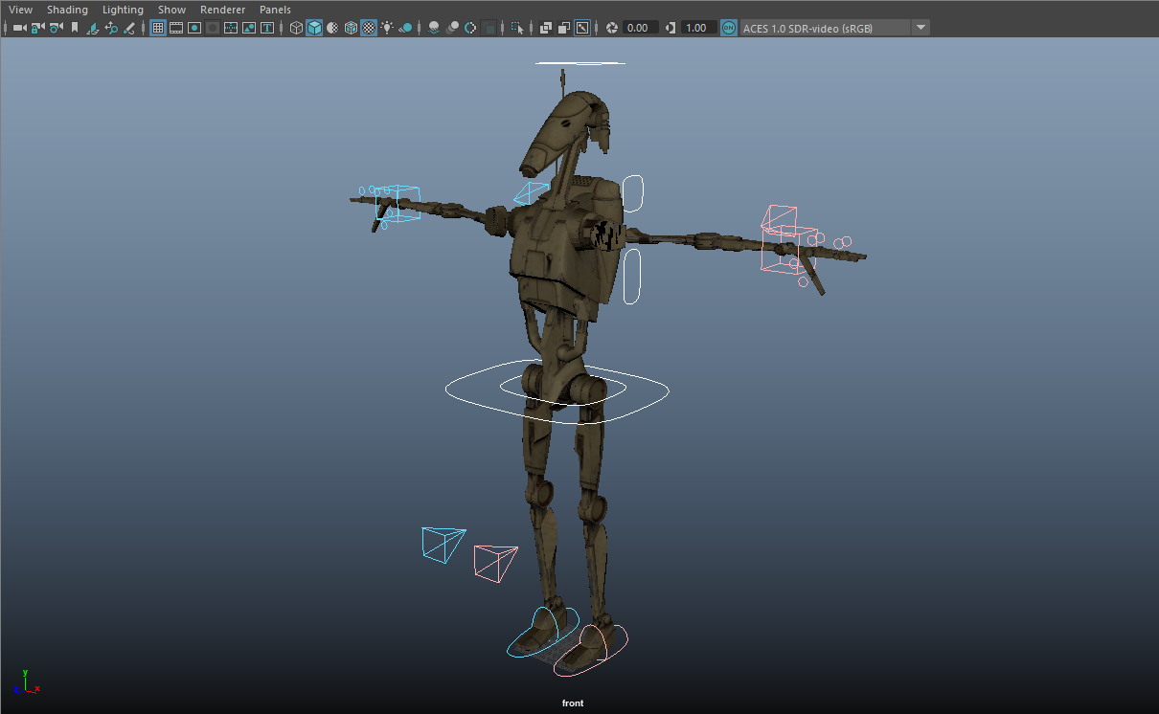This screenshot has width=1159, height=714.
Task: Enable Wireframe on Shaded
Action: click(351, 28)
